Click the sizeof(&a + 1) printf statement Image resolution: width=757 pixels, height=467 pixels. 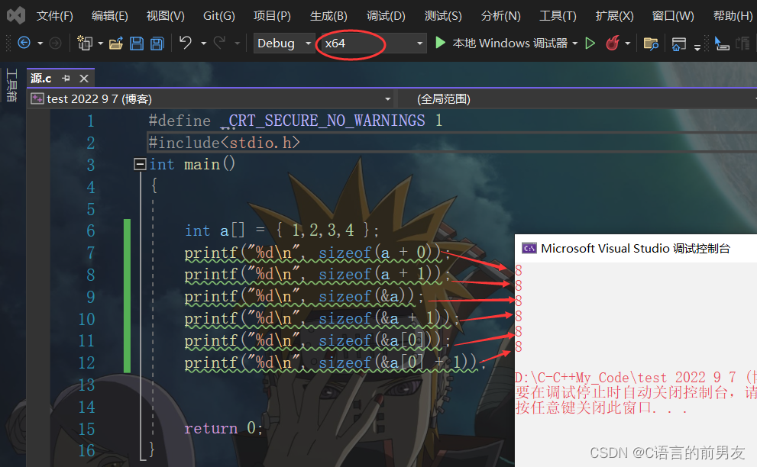pos(321,318)
